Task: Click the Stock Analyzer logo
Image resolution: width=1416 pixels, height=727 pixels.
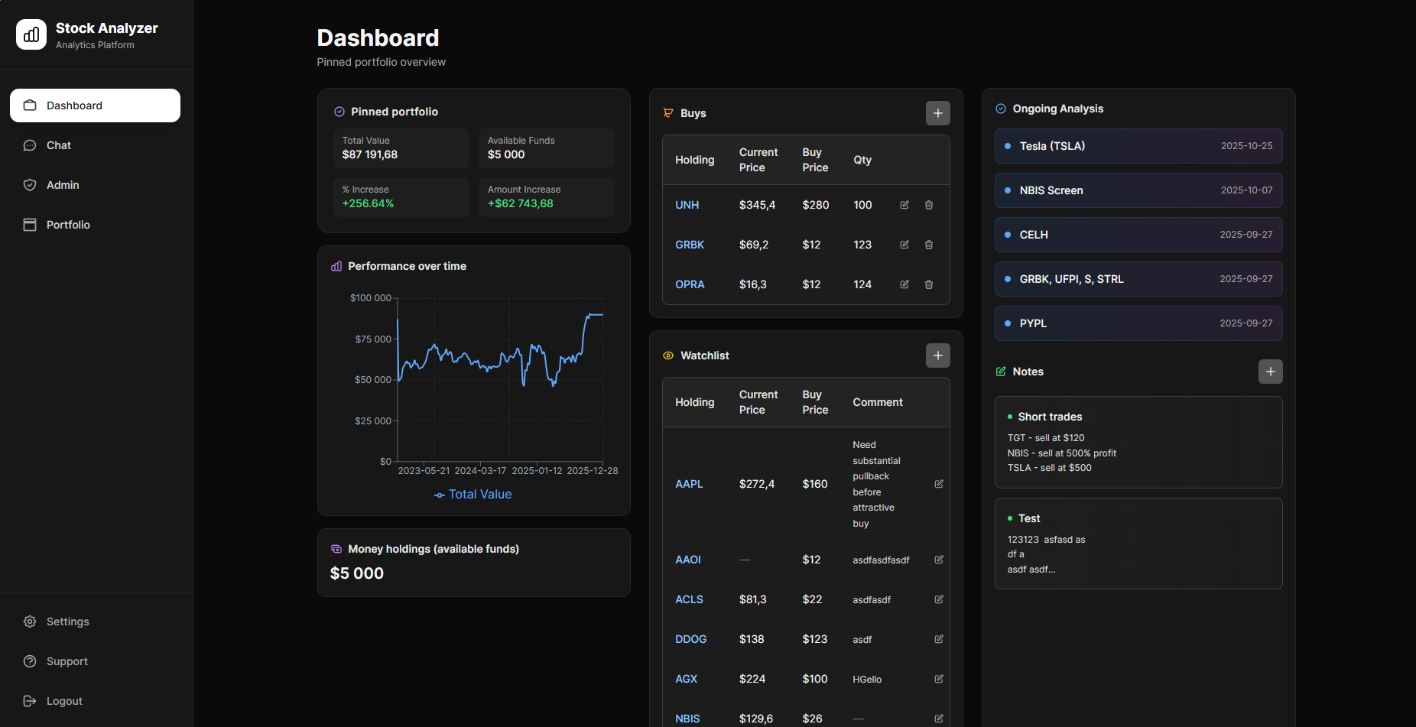Action: (31, 34)
